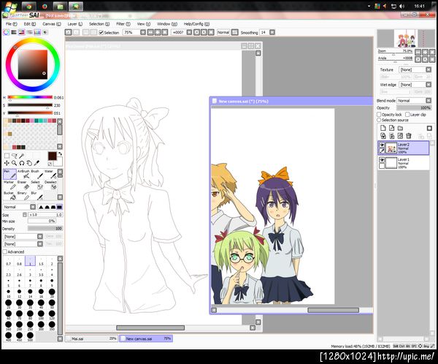Choose the magic wand tool
Screen dimensions: 438x364
21,156
